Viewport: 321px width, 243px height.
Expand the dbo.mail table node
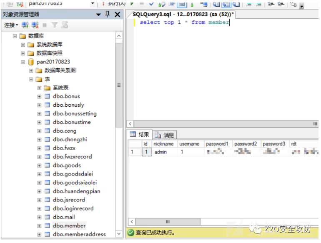[x=39, y=217]
